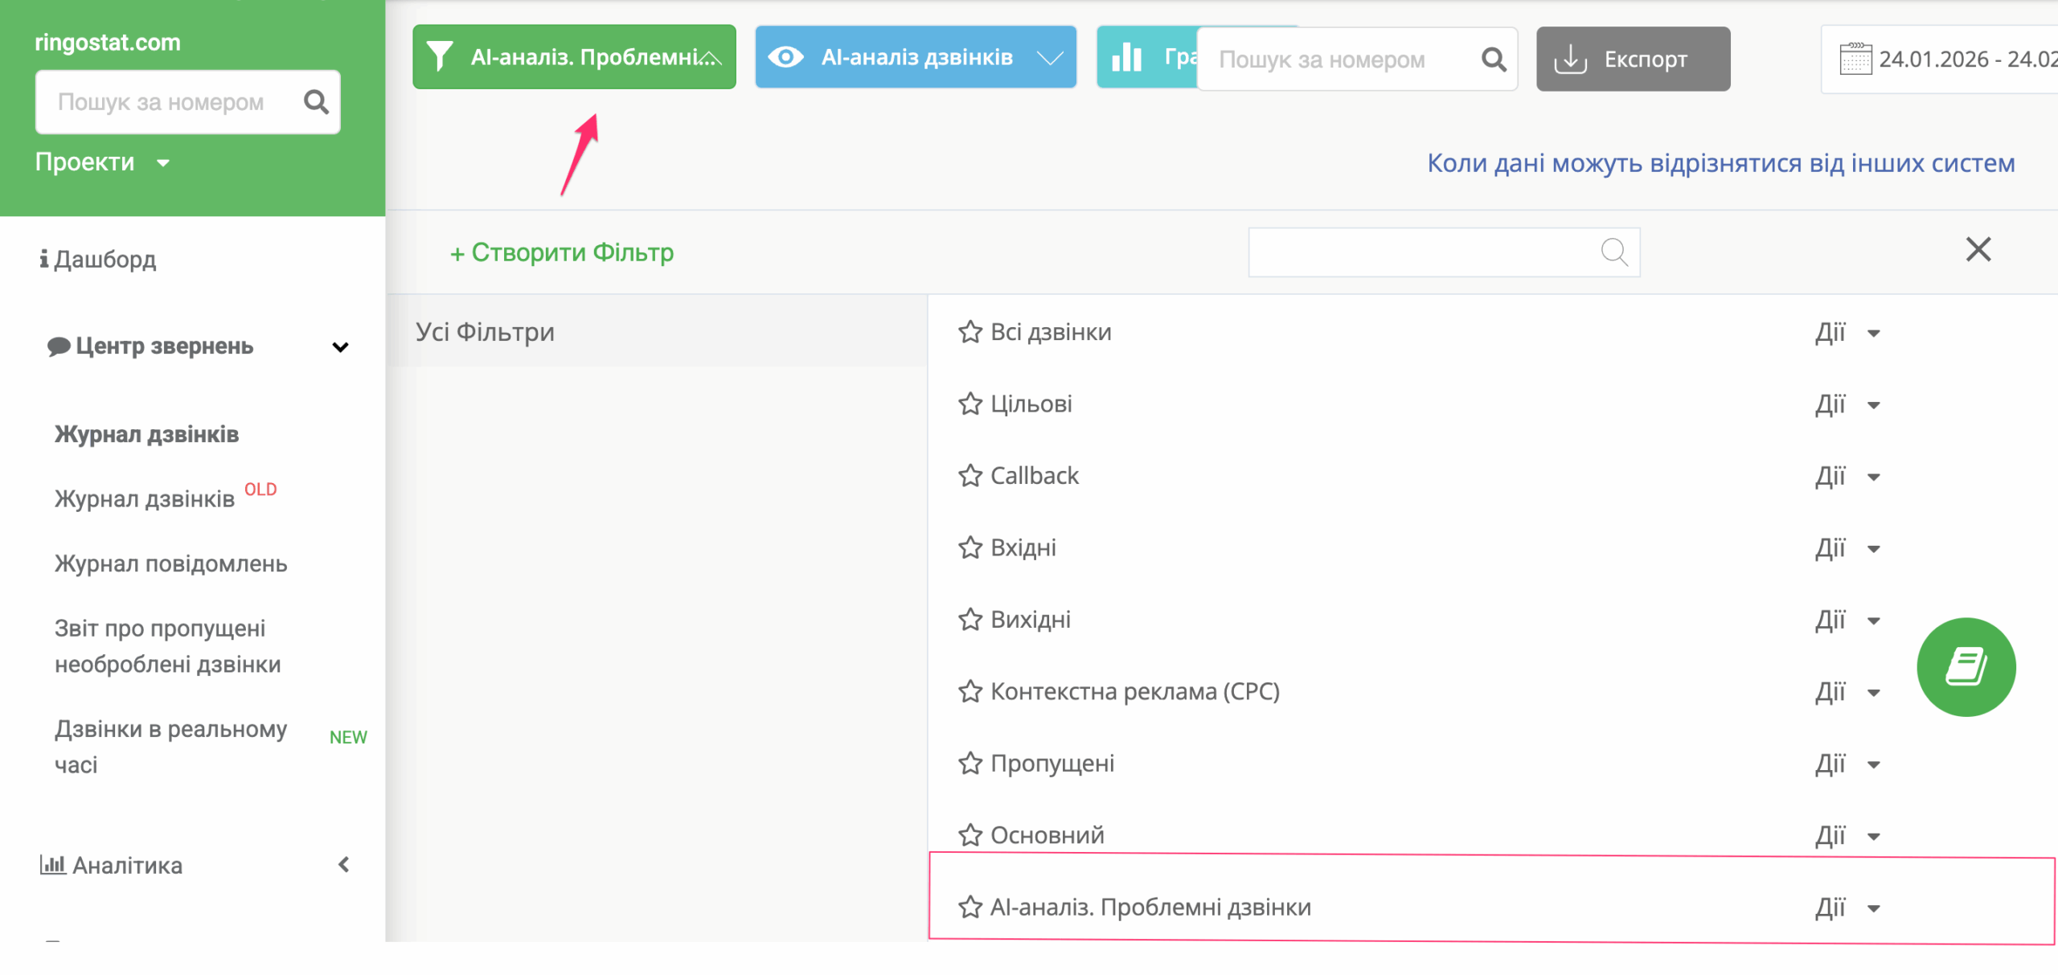Open the link about data differing from other systems
The width and height of the screenshot is (2058, 975).
point(1720,163)
